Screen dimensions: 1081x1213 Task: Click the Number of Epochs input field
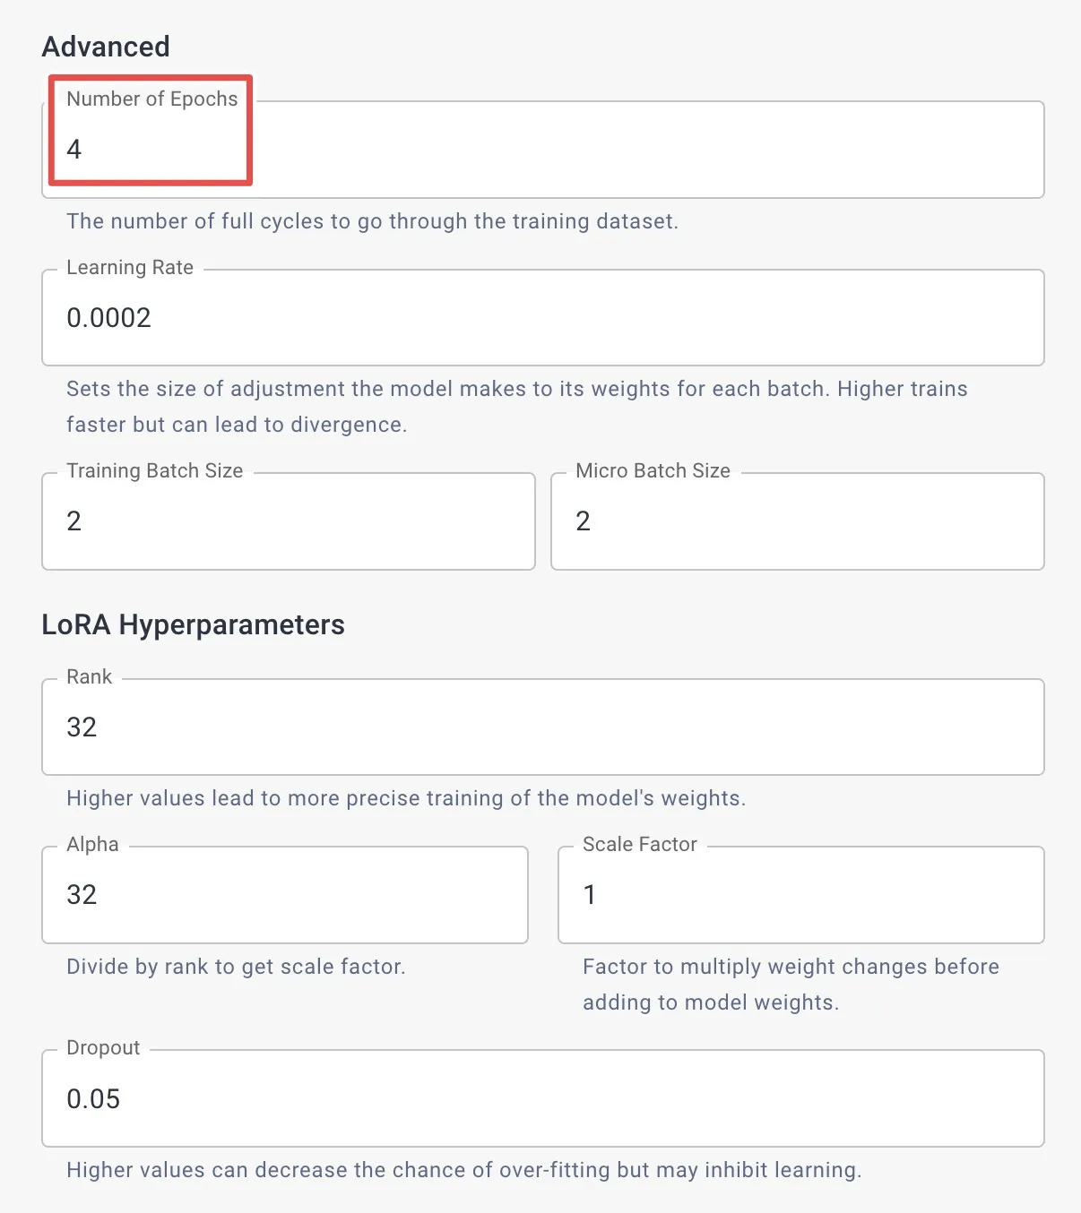coord(543,150)
